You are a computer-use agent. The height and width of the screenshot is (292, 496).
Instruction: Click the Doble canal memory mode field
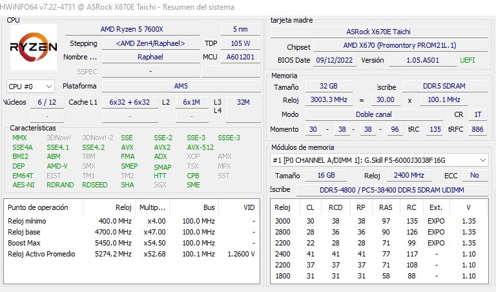point(373,114)
